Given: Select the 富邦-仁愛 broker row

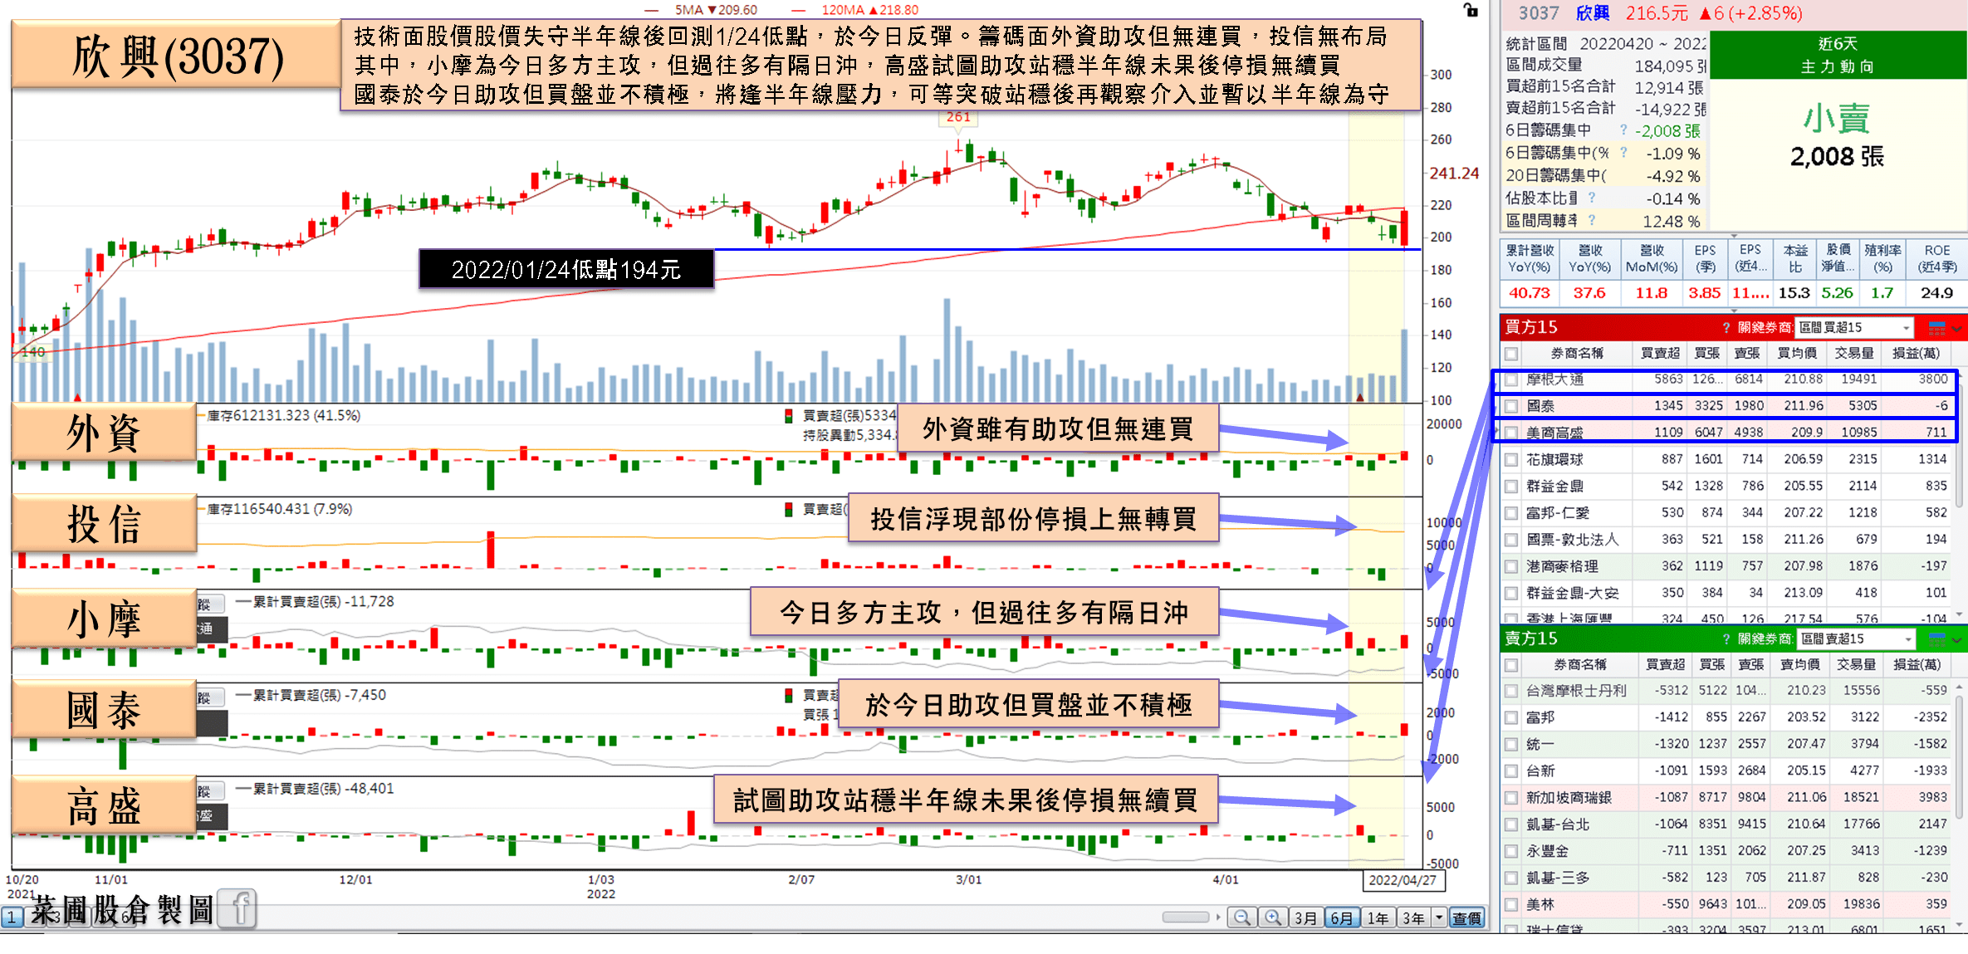Looking at the screenshot, I should (x=1727, y=513).
